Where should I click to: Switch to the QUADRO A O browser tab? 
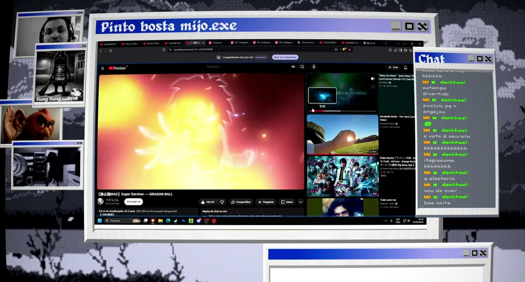[350, 43]
